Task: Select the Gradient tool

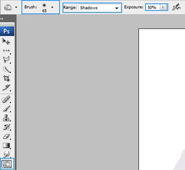Action: [6, 145]
